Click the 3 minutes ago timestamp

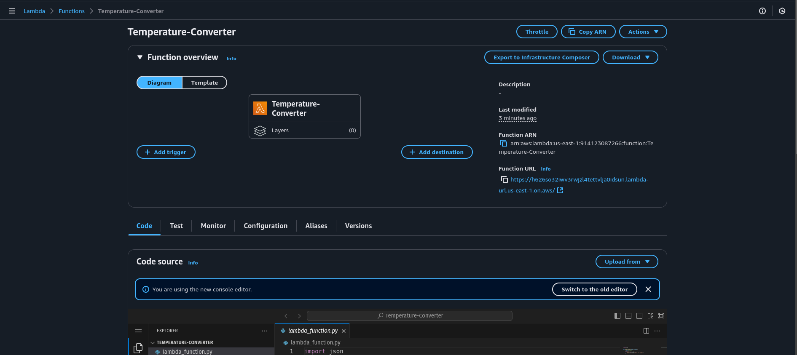tap(518, 118)
